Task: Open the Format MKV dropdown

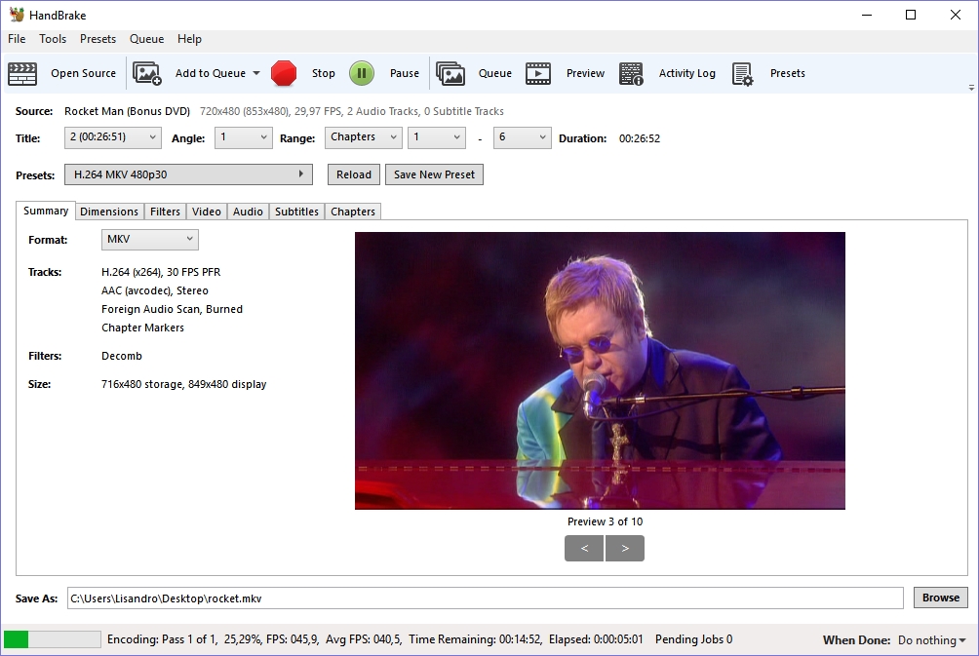Action: (150, 240)
